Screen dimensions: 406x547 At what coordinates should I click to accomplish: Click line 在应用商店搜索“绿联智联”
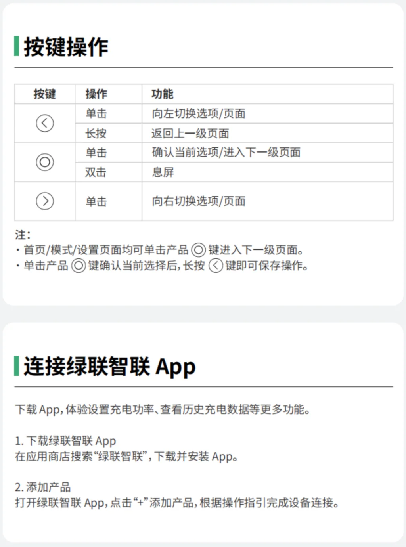point(126,457)
